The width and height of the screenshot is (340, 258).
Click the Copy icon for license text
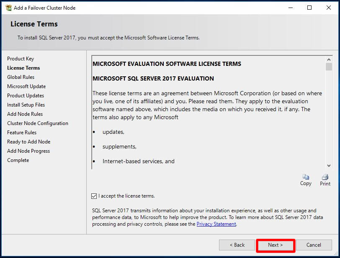tap(306, 177)
